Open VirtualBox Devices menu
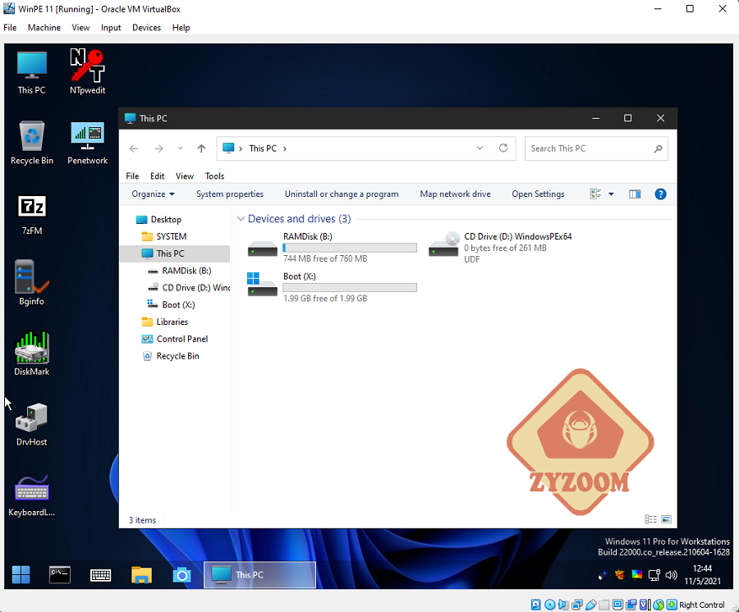The width and height of the screenshot is (739, 612). click(147, 28)
